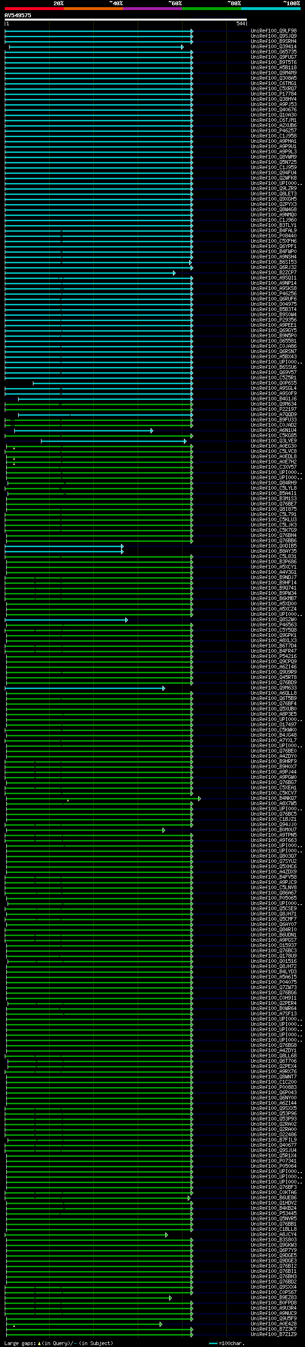Select the UniRef100_Q40676 label

click(273, 110)
